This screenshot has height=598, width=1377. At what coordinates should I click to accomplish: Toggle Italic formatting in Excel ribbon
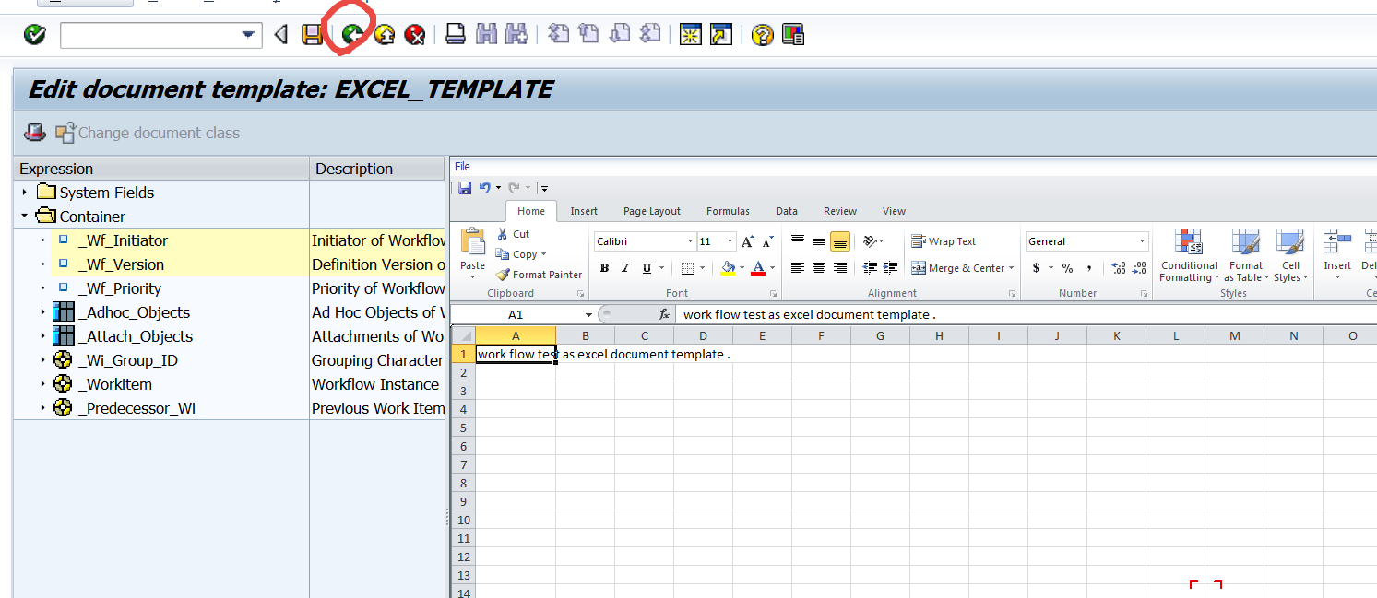click(x=625, y=268)
